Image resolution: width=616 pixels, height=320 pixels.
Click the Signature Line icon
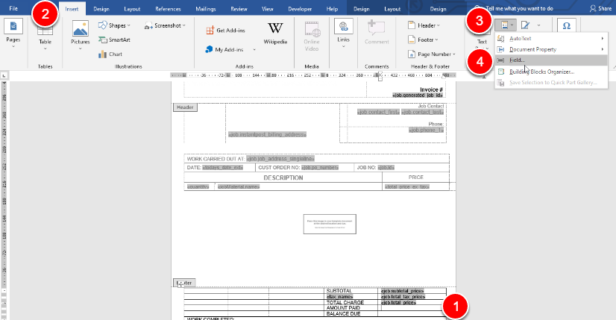click(x=525, y=25)
